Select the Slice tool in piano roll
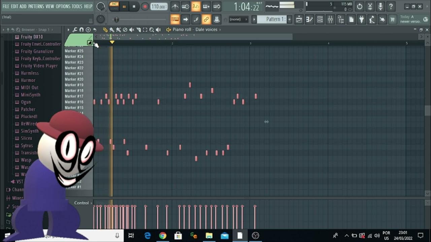The image size is (431, 242). click(x=138, y=30)
